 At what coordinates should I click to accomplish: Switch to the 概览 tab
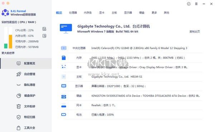(59, 13)
